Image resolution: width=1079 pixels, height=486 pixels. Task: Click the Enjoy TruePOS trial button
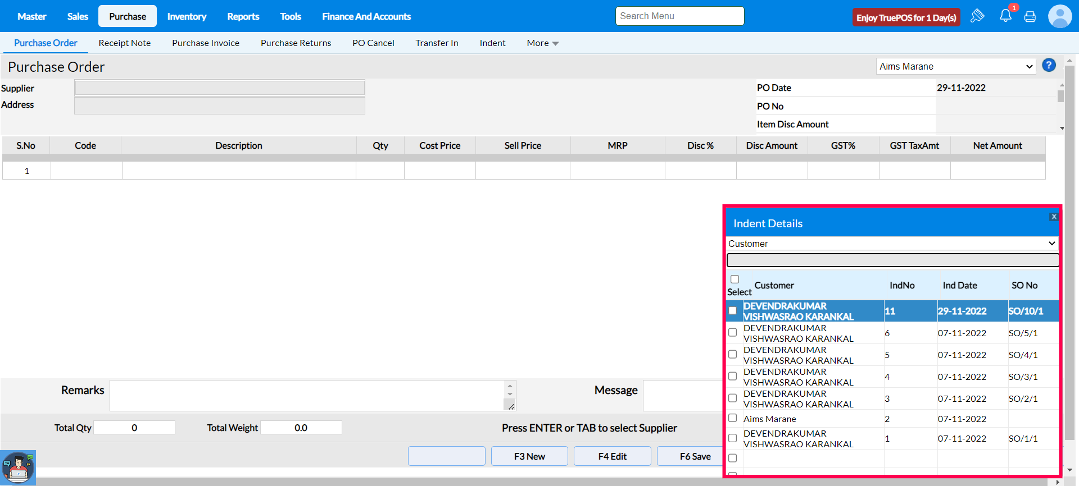tap(906, 17)
